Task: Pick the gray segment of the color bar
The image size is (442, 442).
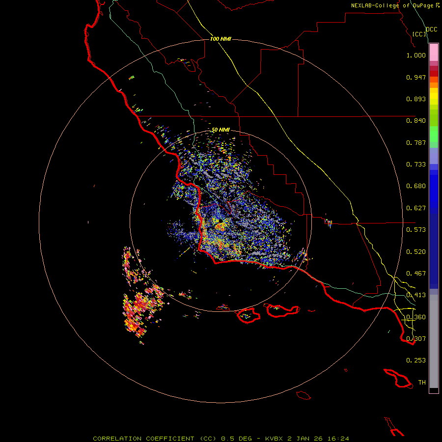Action: [x=434, y=341]
